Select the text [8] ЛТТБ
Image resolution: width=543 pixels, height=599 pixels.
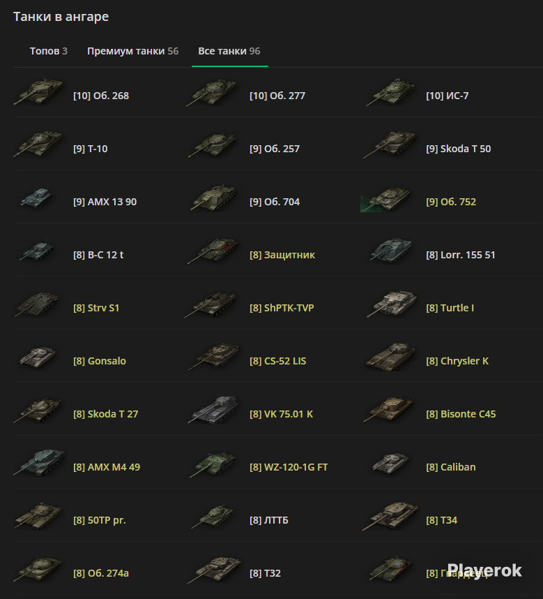[x=269, y=521]
